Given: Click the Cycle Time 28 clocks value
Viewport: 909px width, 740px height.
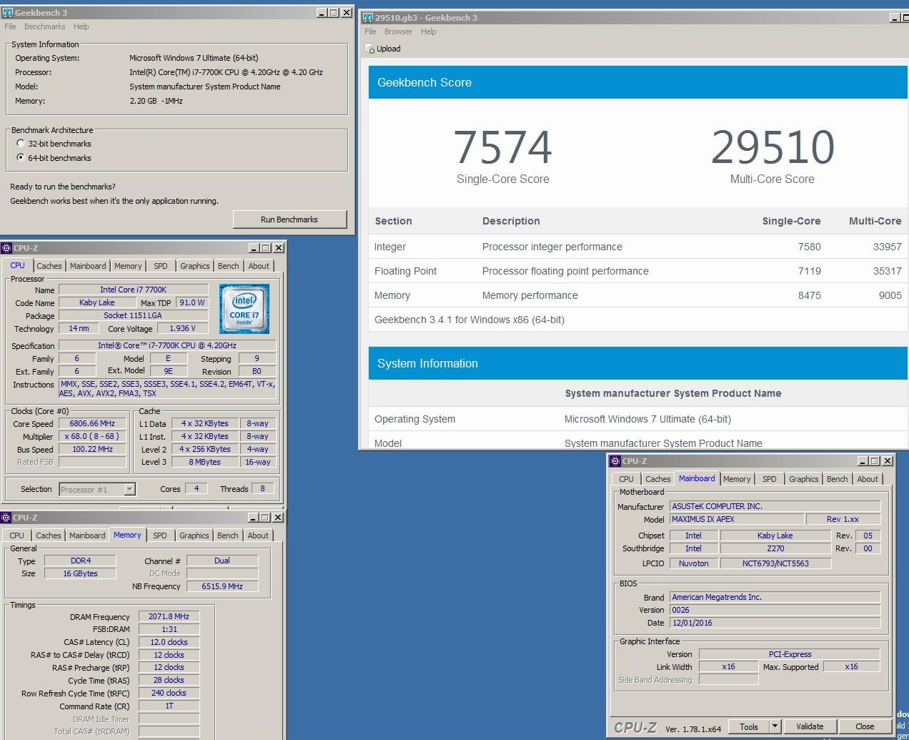Looking at the screenshot, I should (x=169, y=680).
